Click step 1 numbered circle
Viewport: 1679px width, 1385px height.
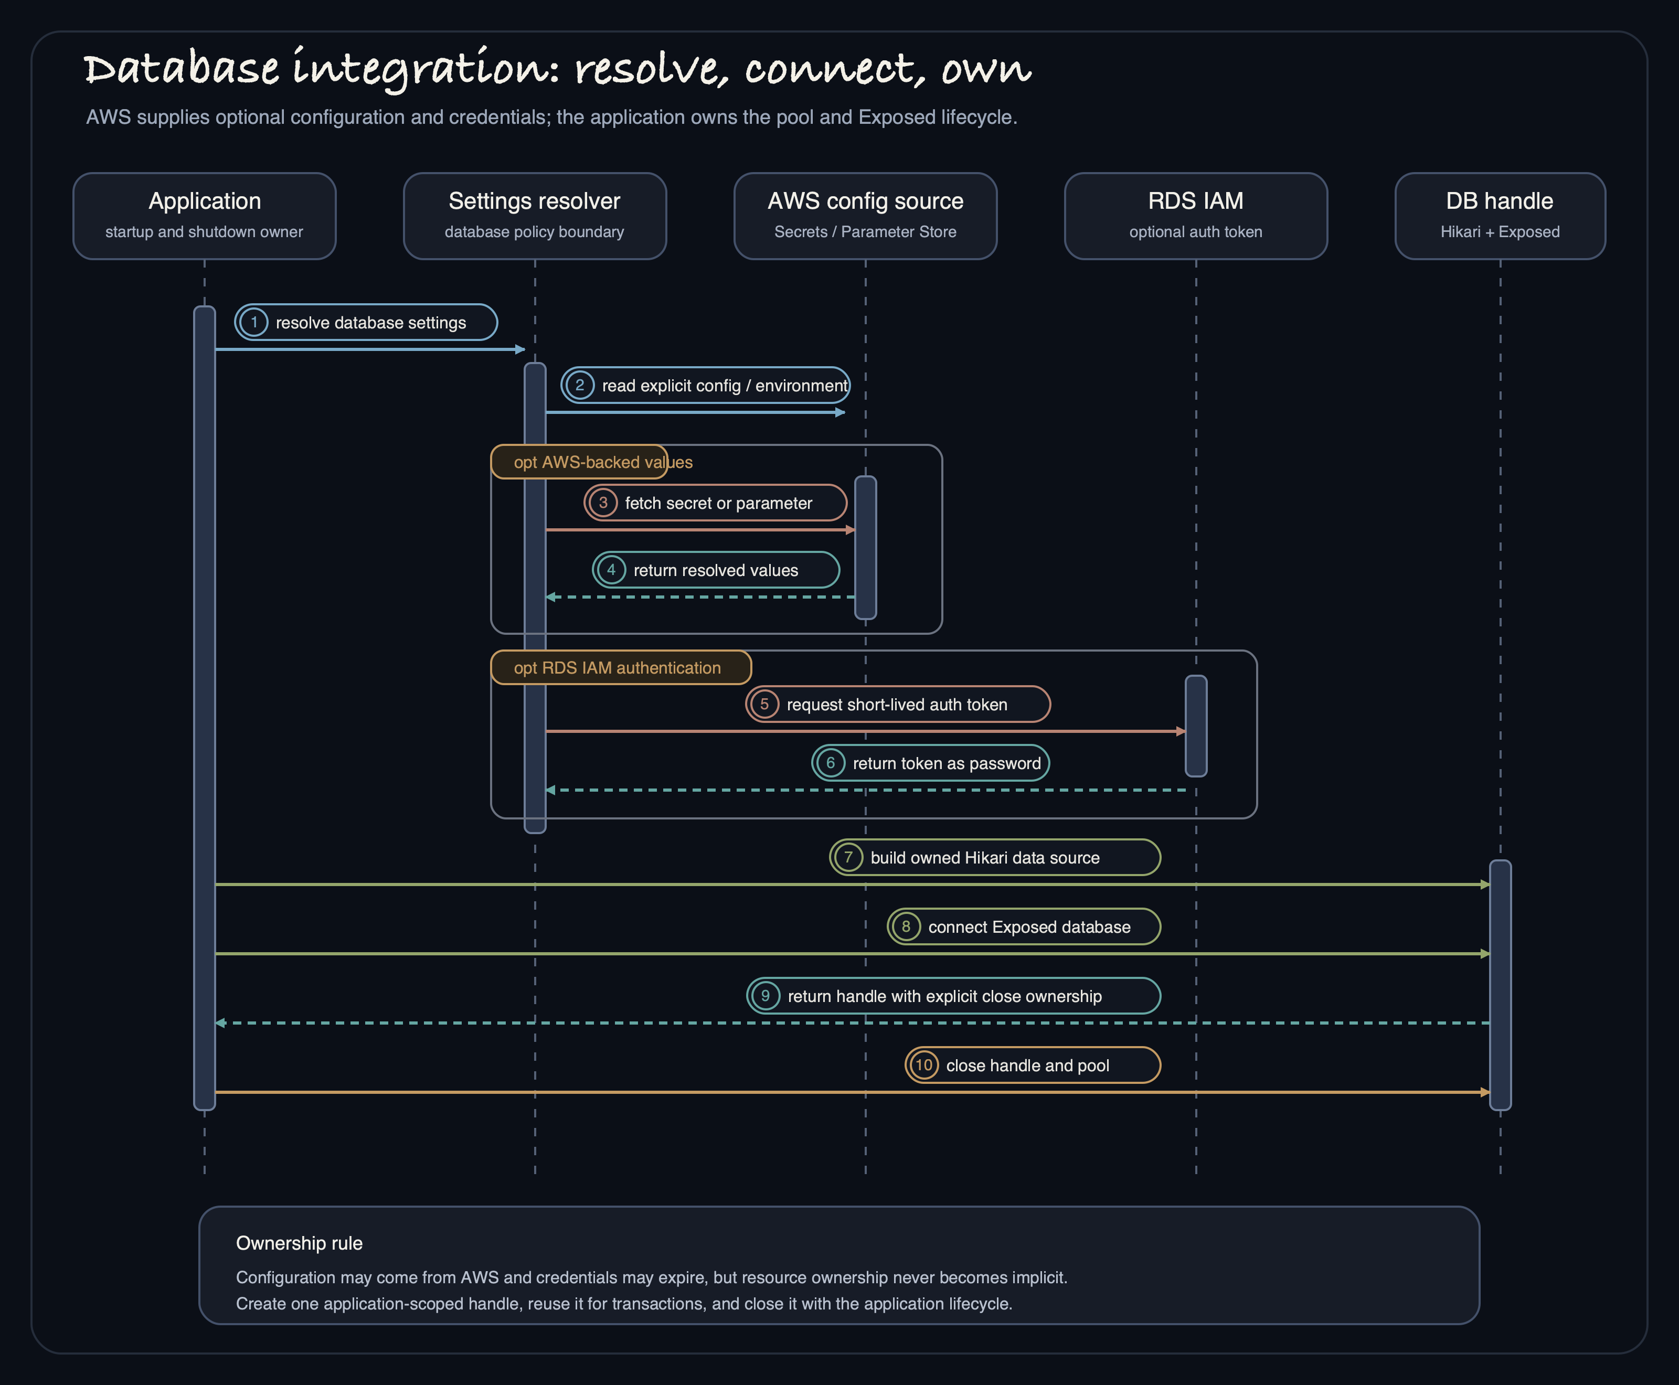(x=254, y=322)
